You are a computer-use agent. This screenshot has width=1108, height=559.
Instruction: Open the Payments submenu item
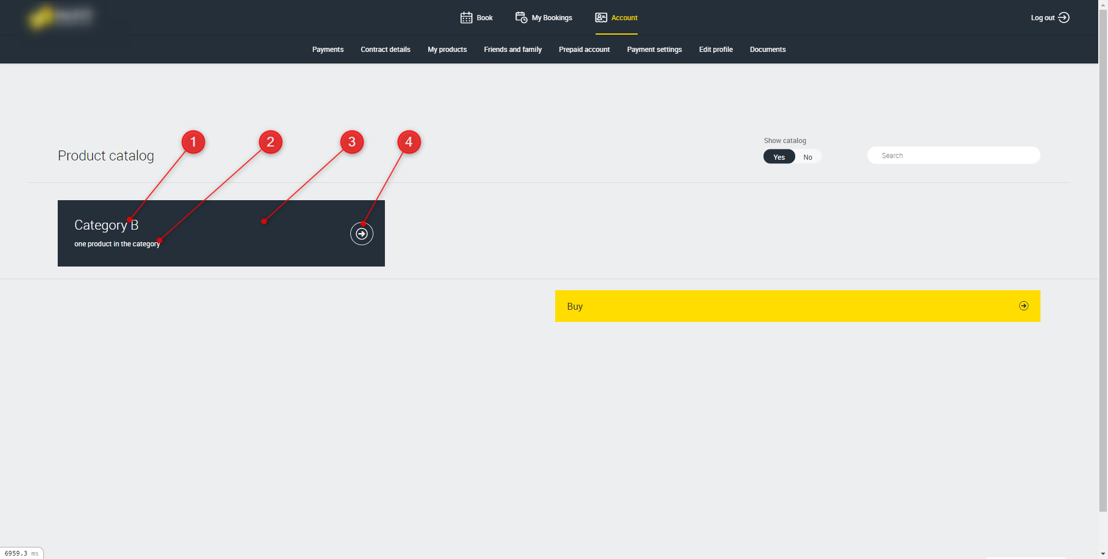click(328, 50)
